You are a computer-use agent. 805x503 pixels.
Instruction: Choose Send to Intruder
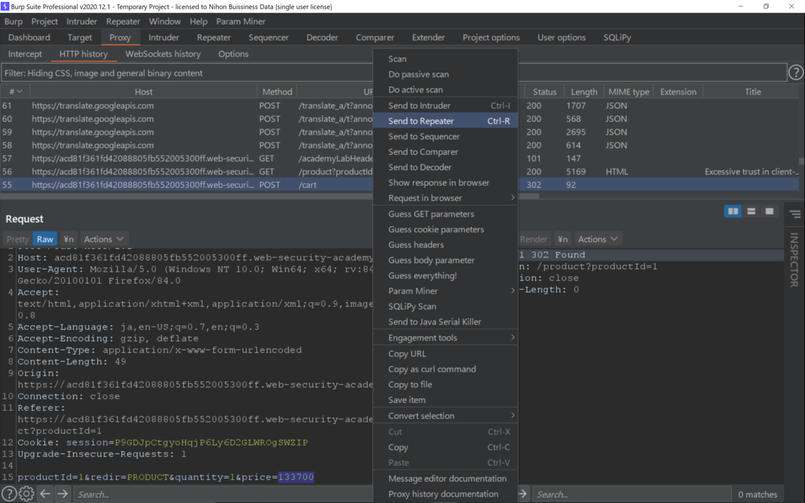tap(445, 105)
